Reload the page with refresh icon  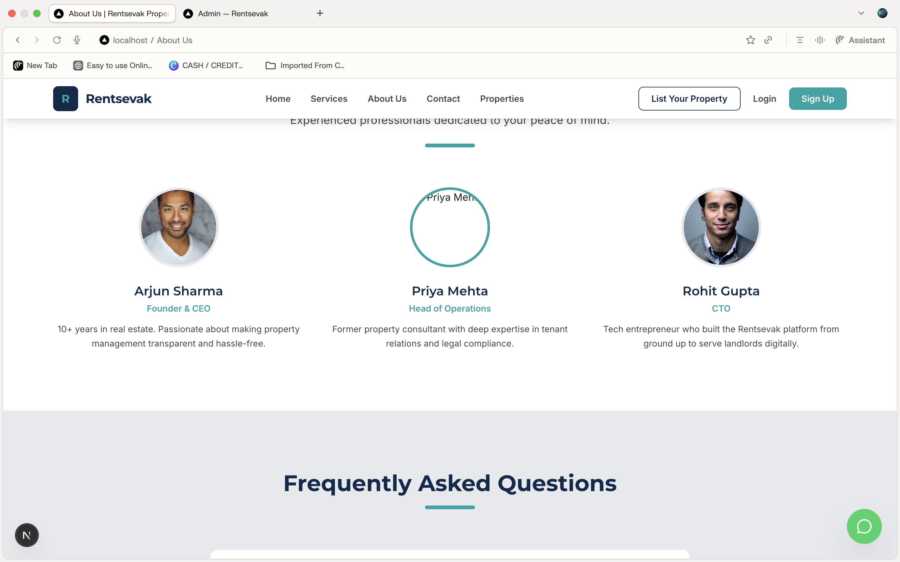[57, 40]
